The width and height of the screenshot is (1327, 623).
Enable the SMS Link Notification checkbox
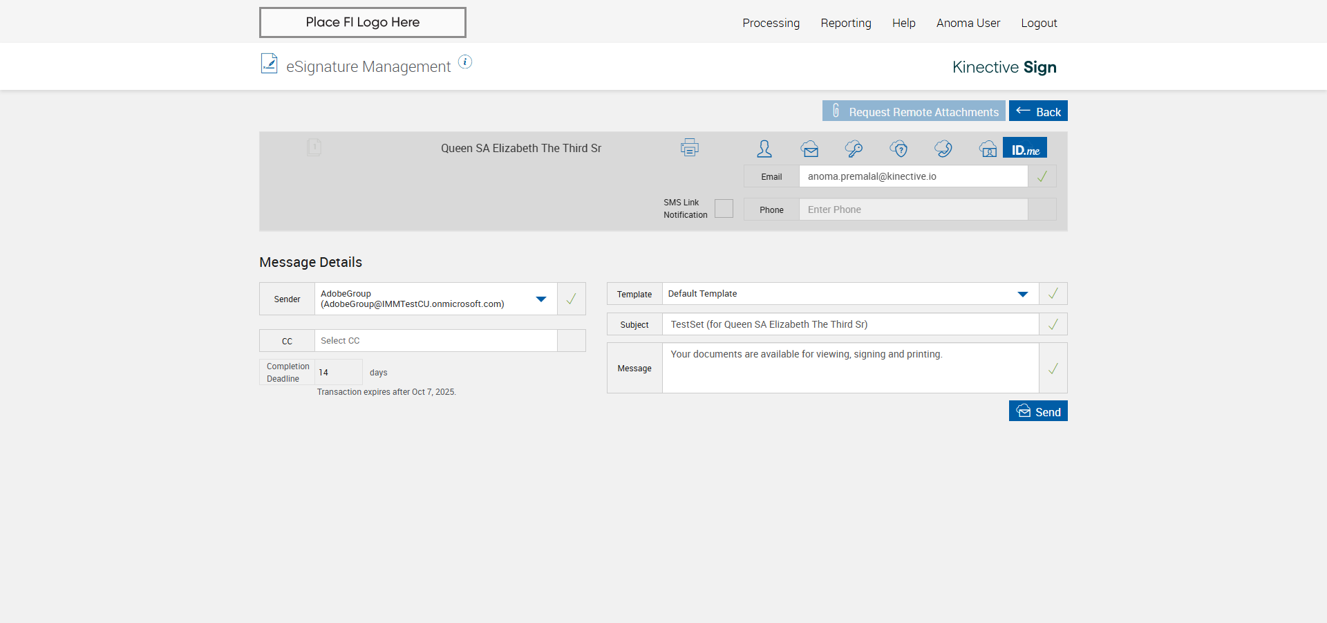pyautogui.click(x=724, y=209)
